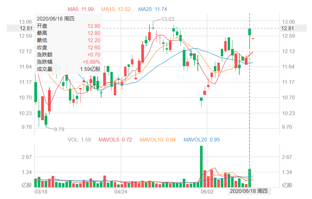
Task: Click the MAVOL20: 0.95 legend label
Action: [x=202, y=139]
